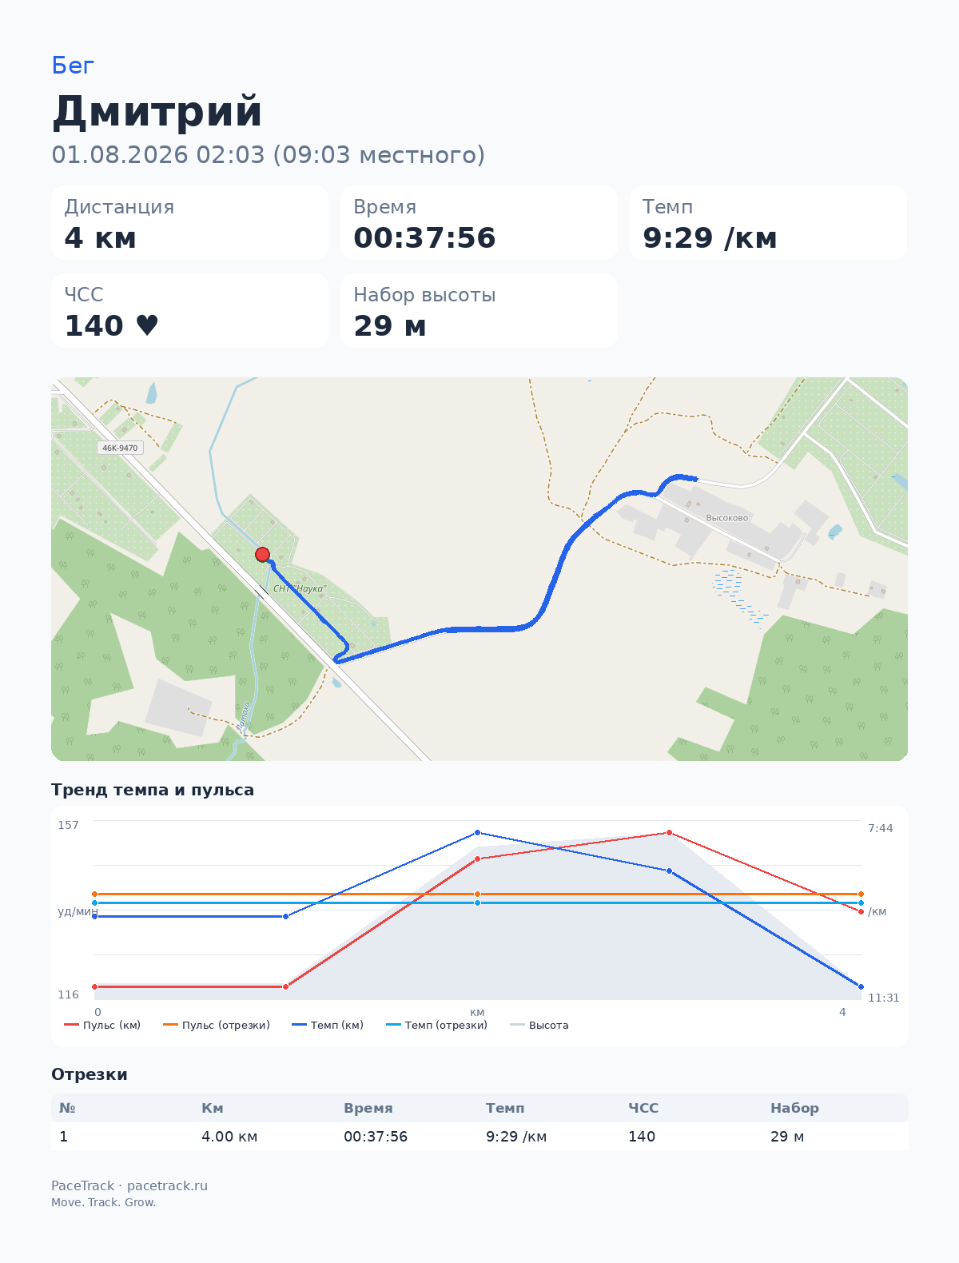Select the Время 00:37:56 stat card

click(x=479, y=223)
